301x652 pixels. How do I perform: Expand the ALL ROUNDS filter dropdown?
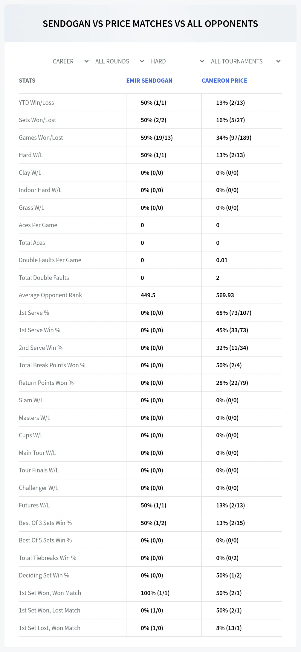[120, 61]
